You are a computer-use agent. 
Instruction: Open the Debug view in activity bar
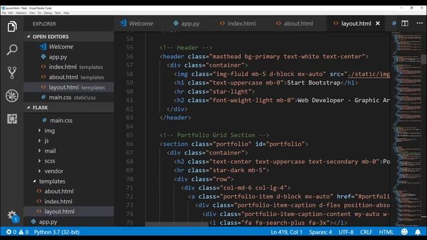pos(12,96)
